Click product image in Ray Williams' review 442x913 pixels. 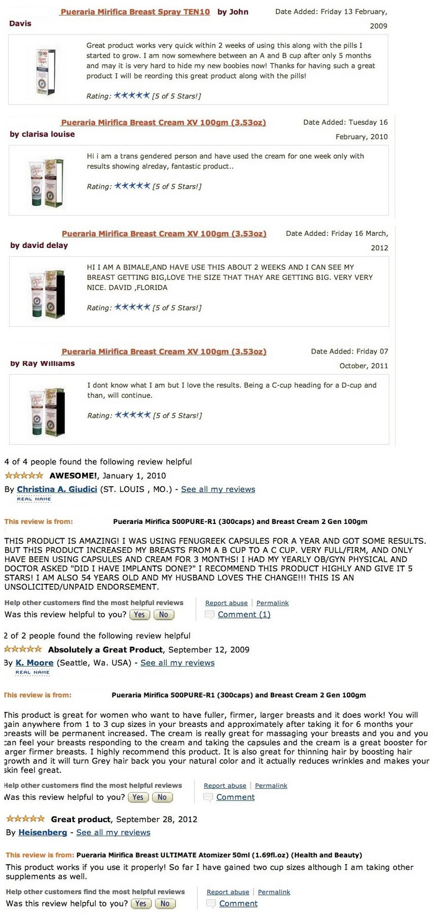(x=48, y=412)
